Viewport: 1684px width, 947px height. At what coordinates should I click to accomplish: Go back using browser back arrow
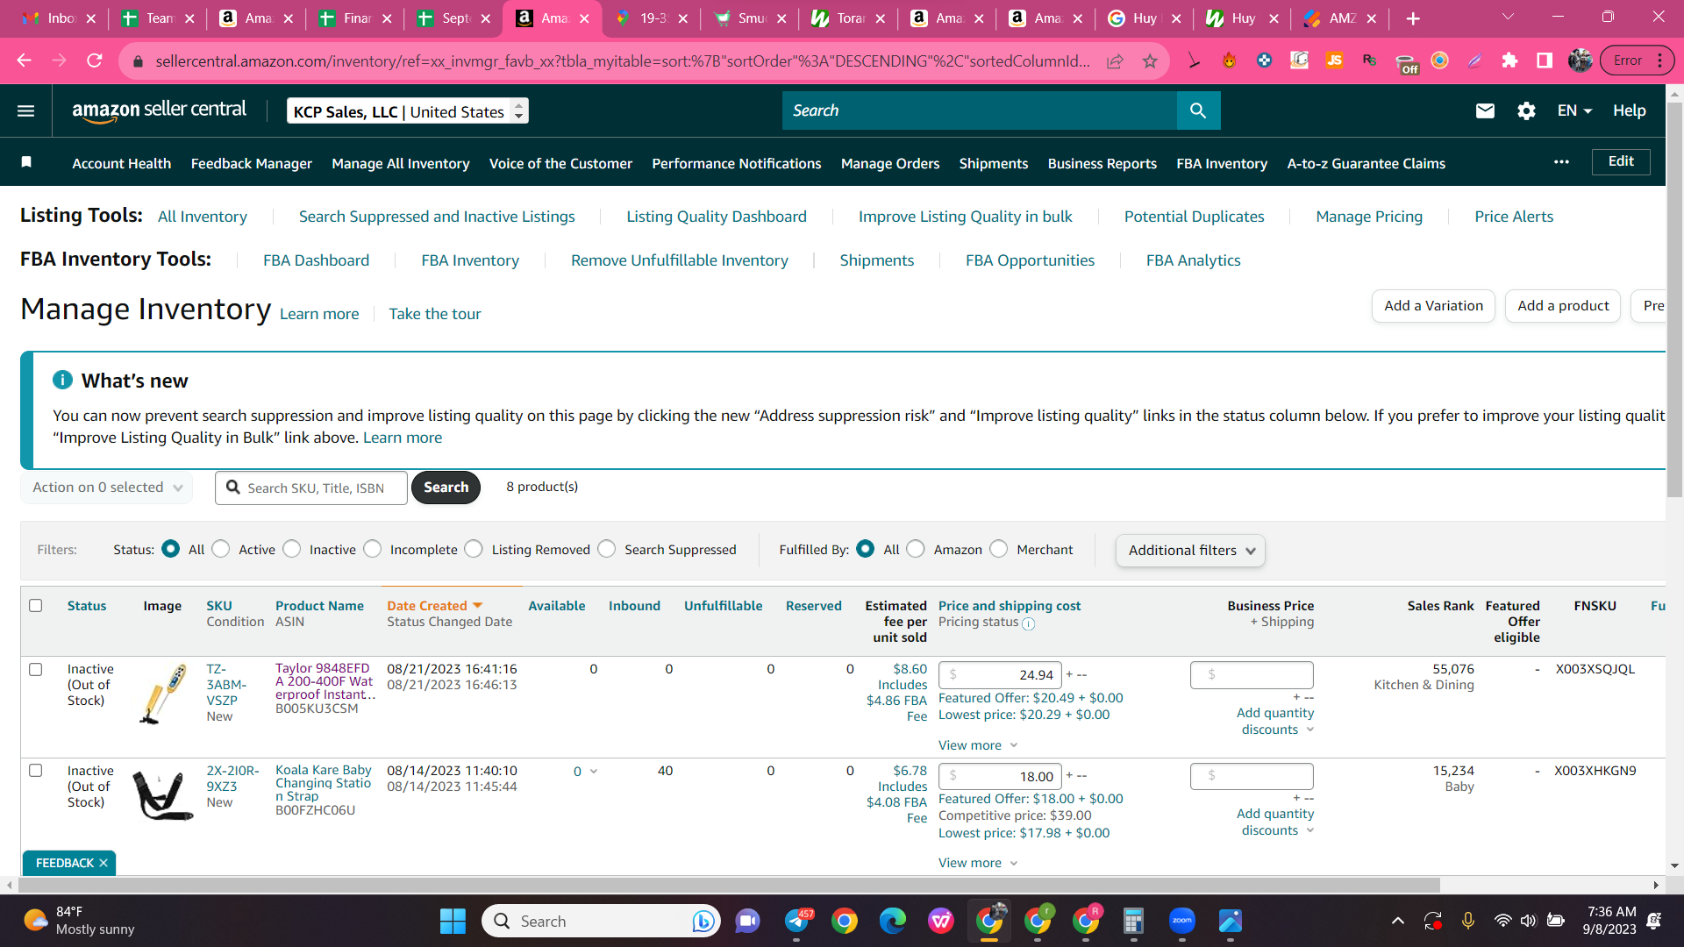(x=25, y=61)
